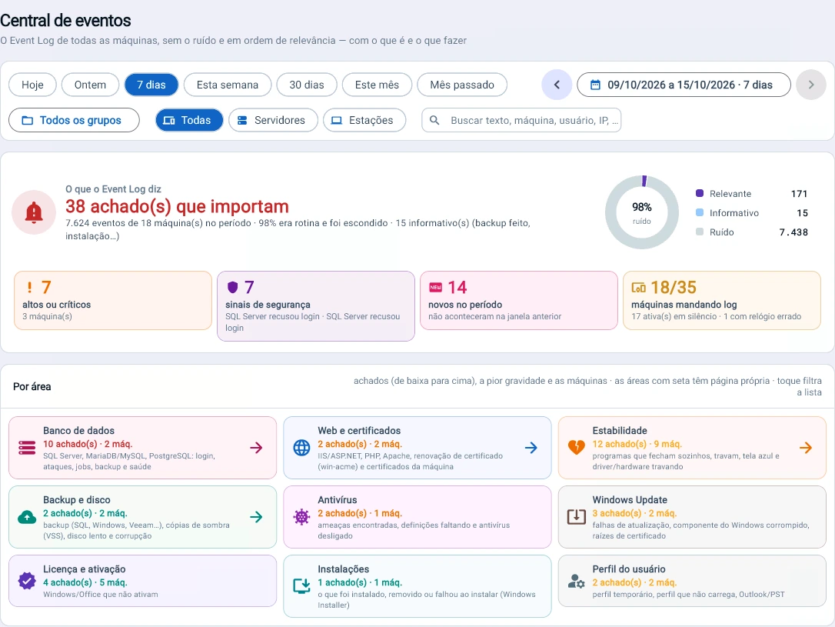
Task: Open Web e certificados page via arrow
Action: coord(531,448)
